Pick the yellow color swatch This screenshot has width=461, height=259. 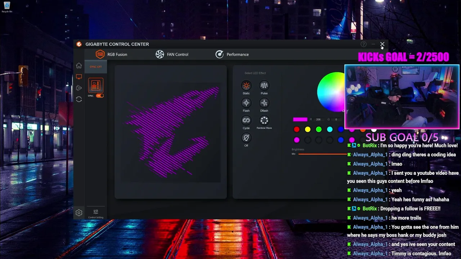click(308, 129)
